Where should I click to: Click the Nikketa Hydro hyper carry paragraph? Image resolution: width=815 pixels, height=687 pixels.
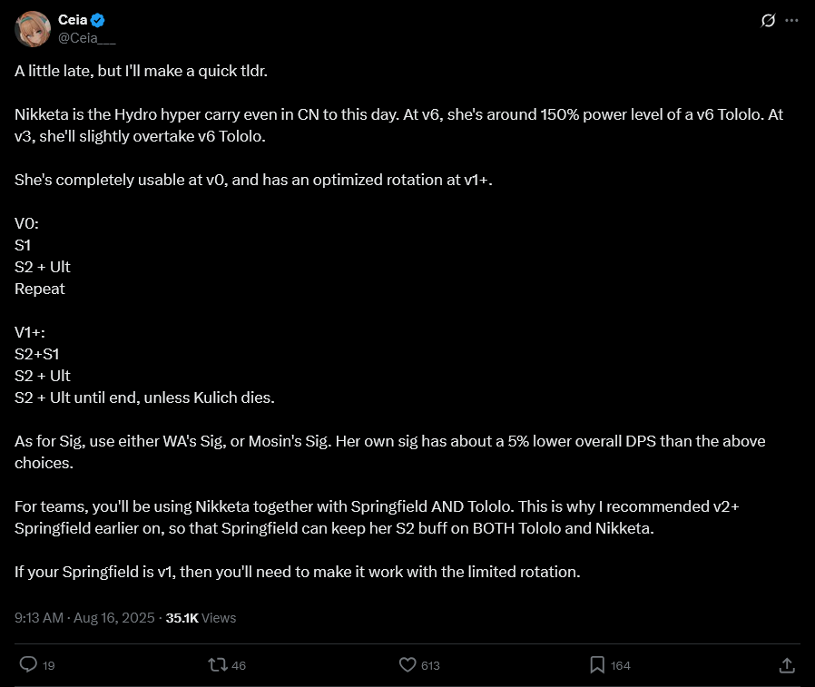coord(398,125)
